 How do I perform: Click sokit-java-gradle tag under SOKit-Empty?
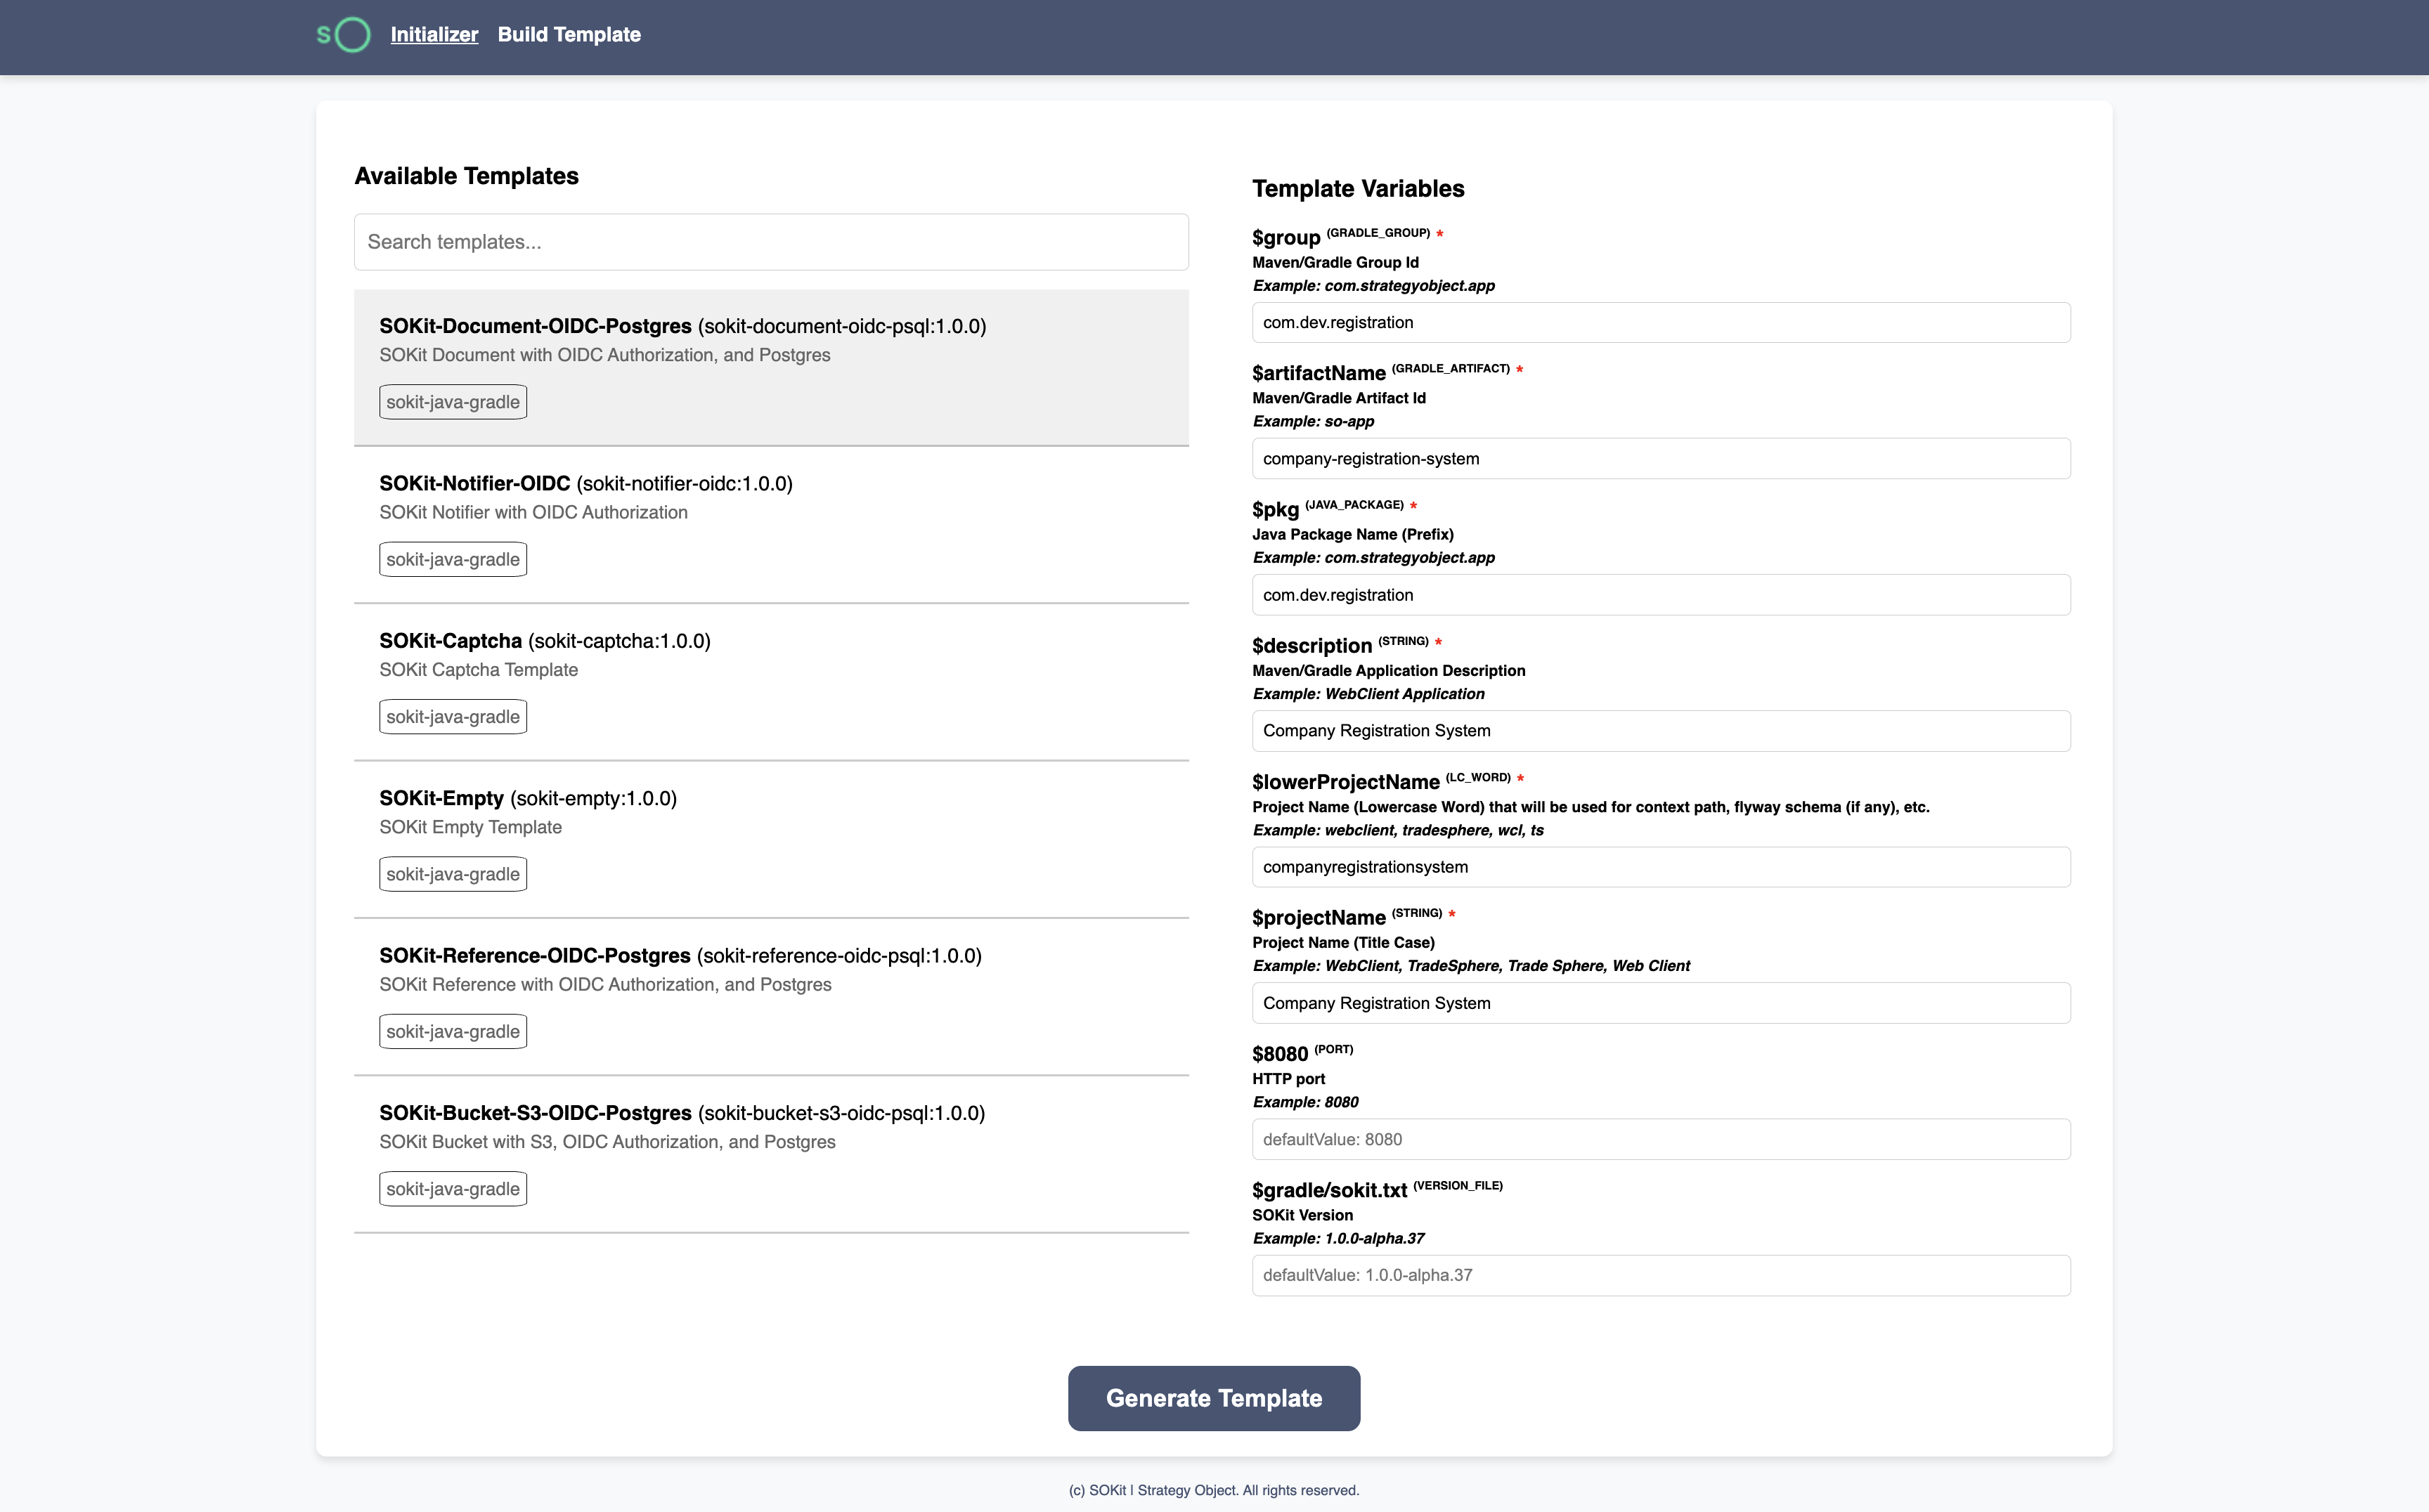click(452, 874)
